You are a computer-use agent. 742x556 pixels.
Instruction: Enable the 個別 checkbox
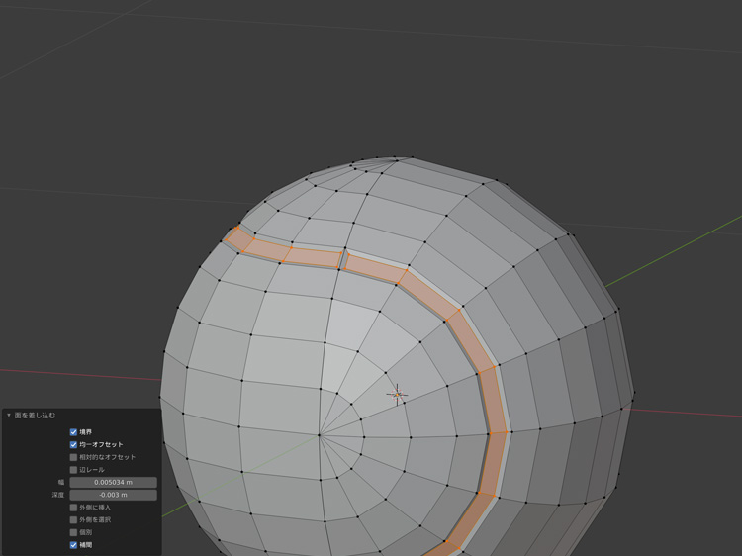(x=73, y=532)
